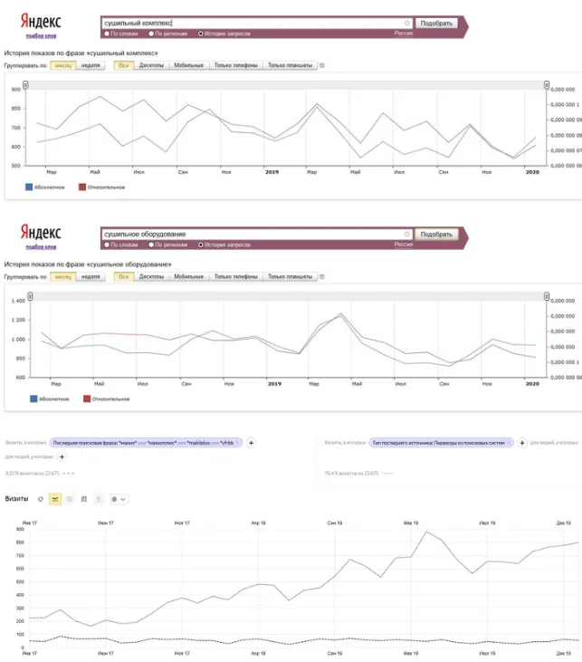Group by 'неделя' in 'сушильное оборудование' history
582x662 pixels.
coord(91,276)
